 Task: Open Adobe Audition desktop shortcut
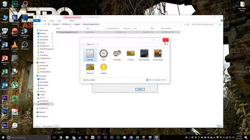click(15, 6)
